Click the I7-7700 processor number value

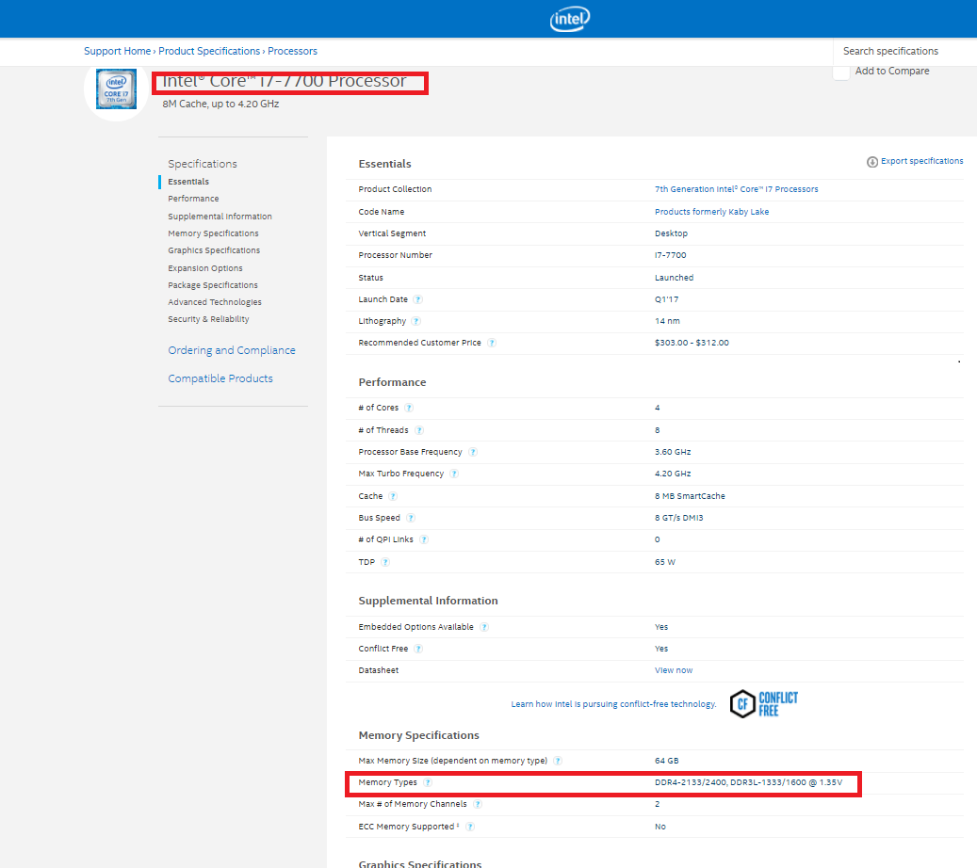[670, 255]
